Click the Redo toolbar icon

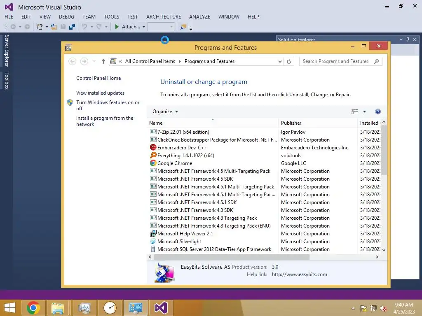coord(99,27)
